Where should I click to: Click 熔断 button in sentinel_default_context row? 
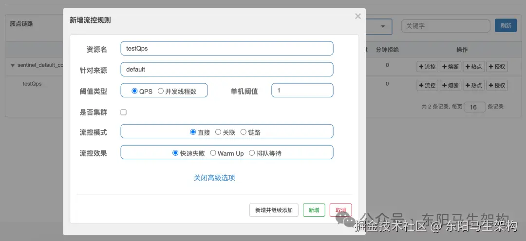(x=451, y=67)
